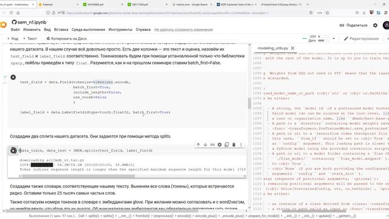Close the modeling_utils.py tab
The height and width of the screenshot is (219, 389).
[292, 48]
